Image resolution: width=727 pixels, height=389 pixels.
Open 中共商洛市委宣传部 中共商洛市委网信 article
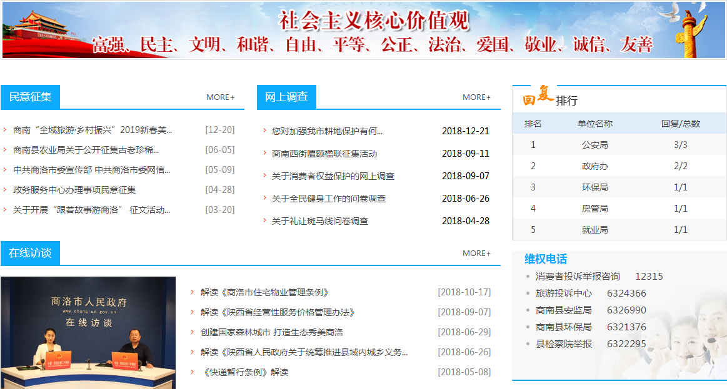[91, 170]
